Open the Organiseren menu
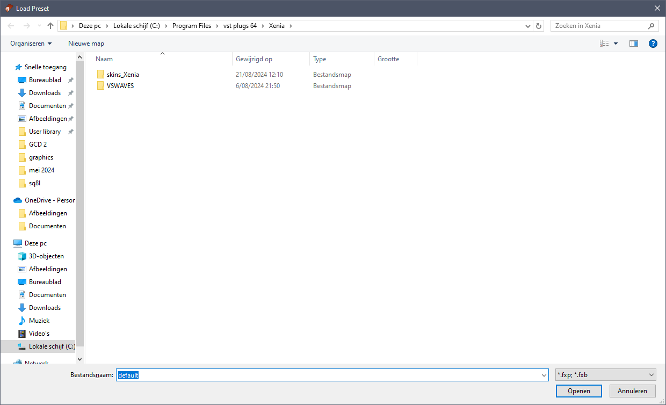Viewport: 666px width, 405px height. (31, 44)
